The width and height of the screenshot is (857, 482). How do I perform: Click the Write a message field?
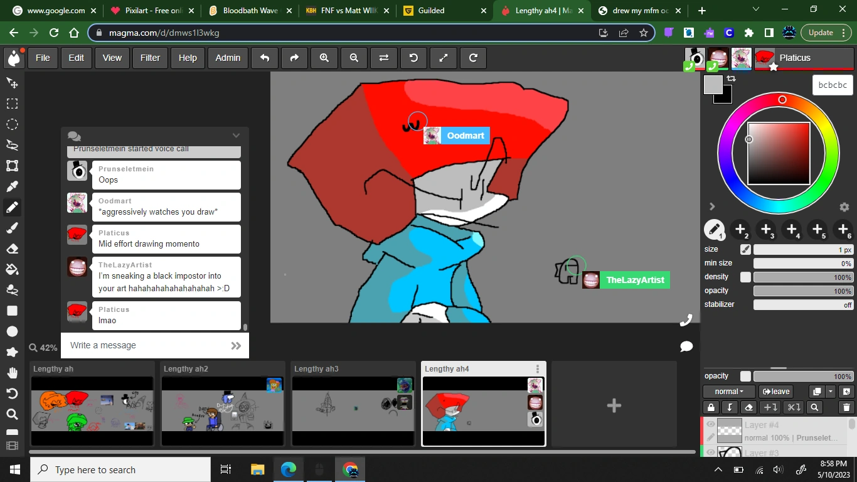pos(144,345)
